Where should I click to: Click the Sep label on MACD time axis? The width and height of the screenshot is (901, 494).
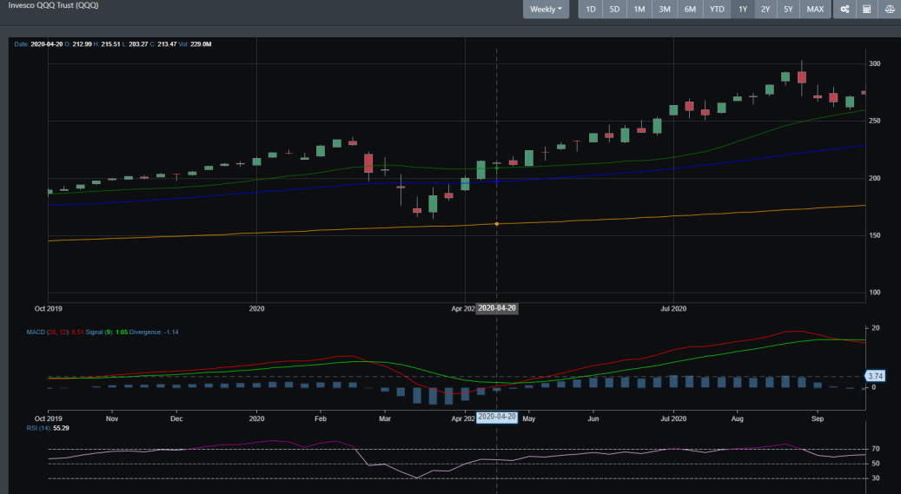[817, 418]
